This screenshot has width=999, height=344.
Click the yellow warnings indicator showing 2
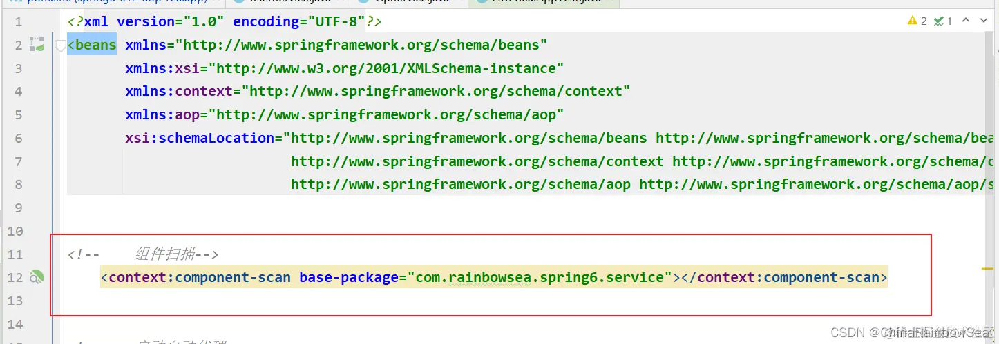(917, 21)
